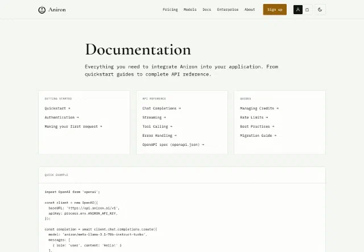Open the Authentication doc link
The width and height of the screenshot is (364, 252).
pos(62,117)
